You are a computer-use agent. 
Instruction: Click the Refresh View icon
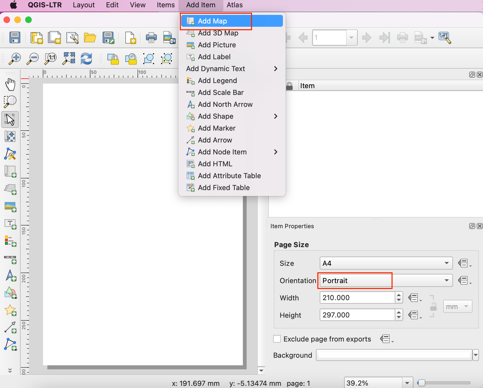[x=86, y=58]
